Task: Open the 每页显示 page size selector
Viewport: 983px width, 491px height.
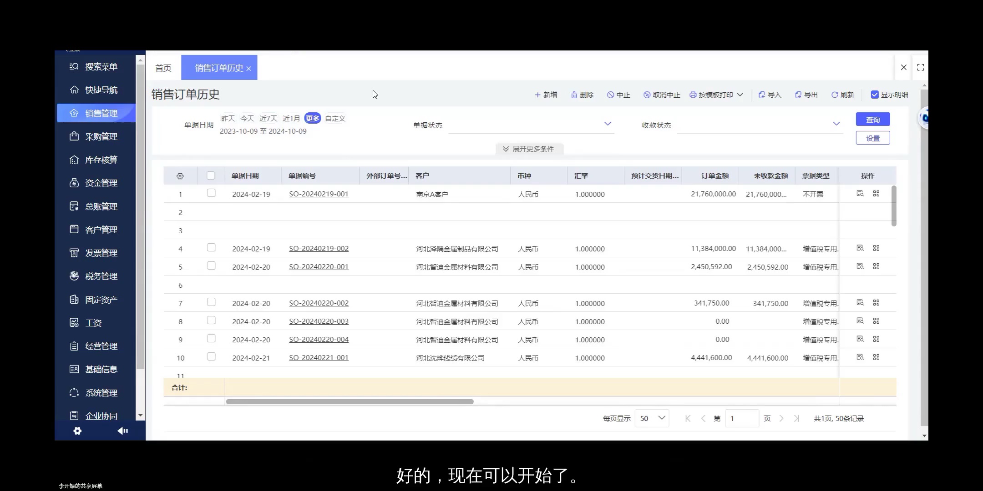Action: click(652, 418)
